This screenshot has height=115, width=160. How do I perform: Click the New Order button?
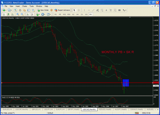click(x=43, y=10)
